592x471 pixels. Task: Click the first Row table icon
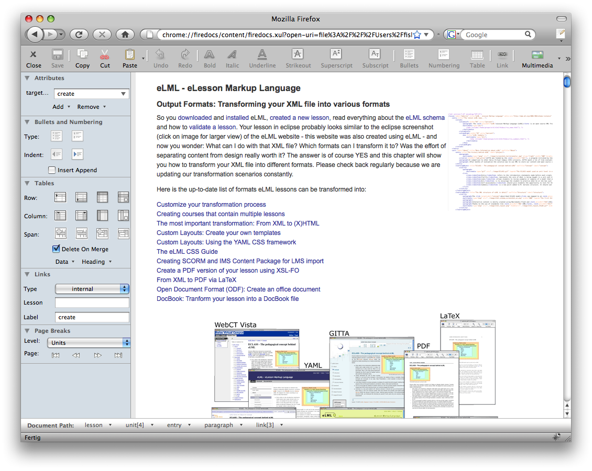pyautogui.click(x=60, y=197)
